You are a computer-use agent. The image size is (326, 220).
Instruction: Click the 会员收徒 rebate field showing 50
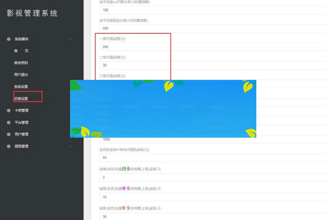[x=212, y=157]
